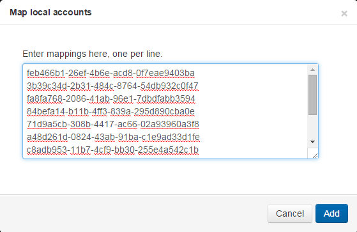This screenshot has width=357, height=232.
Task: Place cursor in line starting 71d9a5cb
Action: 113,125
